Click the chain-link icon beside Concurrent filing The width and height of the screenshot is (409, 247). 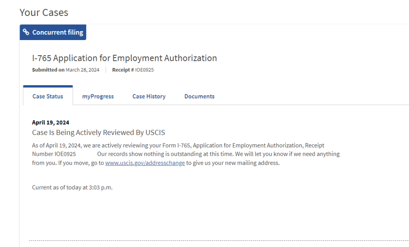26,32
